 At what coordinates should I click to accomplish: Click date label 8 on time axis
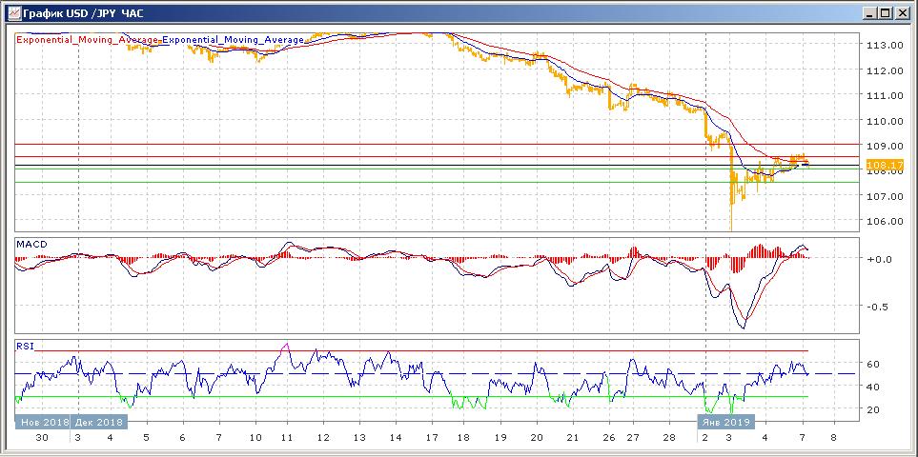pyautogui.click(x=834, y=437)
